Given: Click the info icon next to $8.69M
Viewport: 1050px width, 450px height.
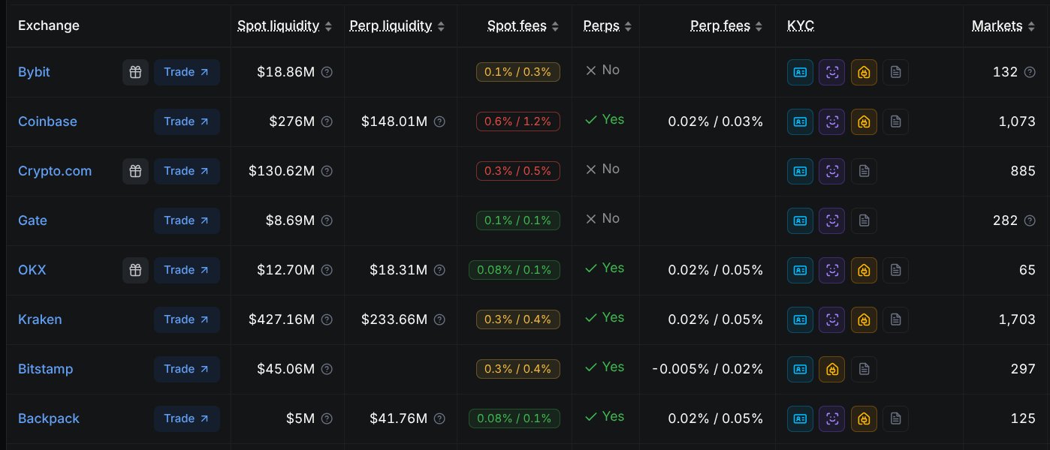Looking at the screenshot, I should click(327, 220).
